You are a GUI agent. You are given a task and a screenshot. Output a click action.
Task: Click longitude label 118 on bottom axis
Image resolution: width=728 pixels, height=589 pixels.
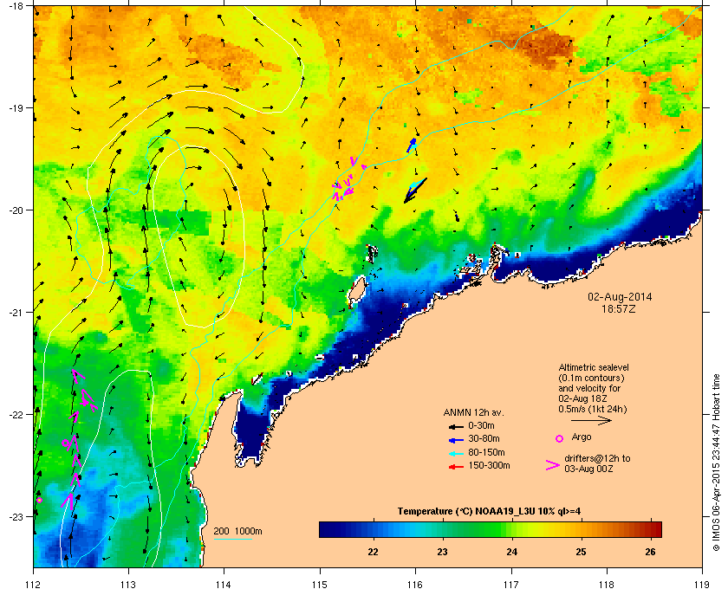pyautogui.click(x=607, y=585)
